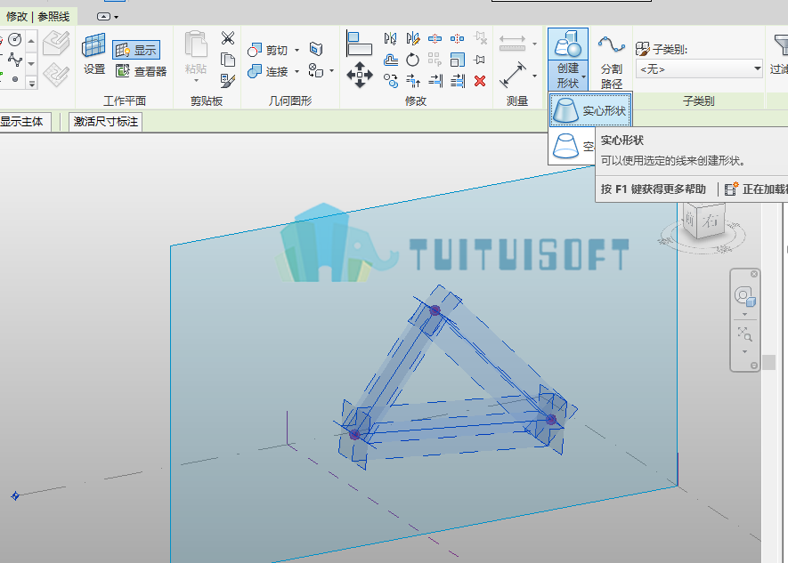Click the ViewCube 前 face

691,219
